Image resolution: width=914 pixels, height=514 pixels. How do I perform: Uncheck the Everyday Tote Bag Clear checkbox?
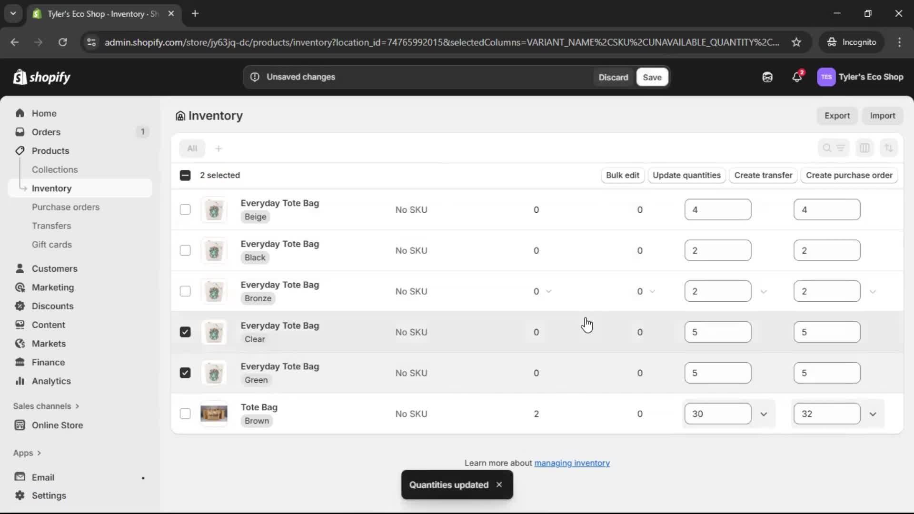tap(185, 332)
